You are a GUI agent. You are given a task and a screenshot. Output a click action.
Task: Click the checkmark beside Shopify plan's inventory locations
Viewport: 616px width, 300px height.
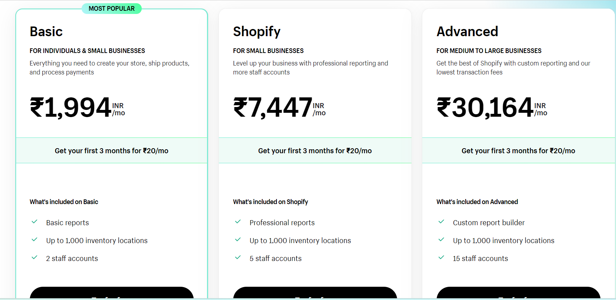click(x=238, y=240)
